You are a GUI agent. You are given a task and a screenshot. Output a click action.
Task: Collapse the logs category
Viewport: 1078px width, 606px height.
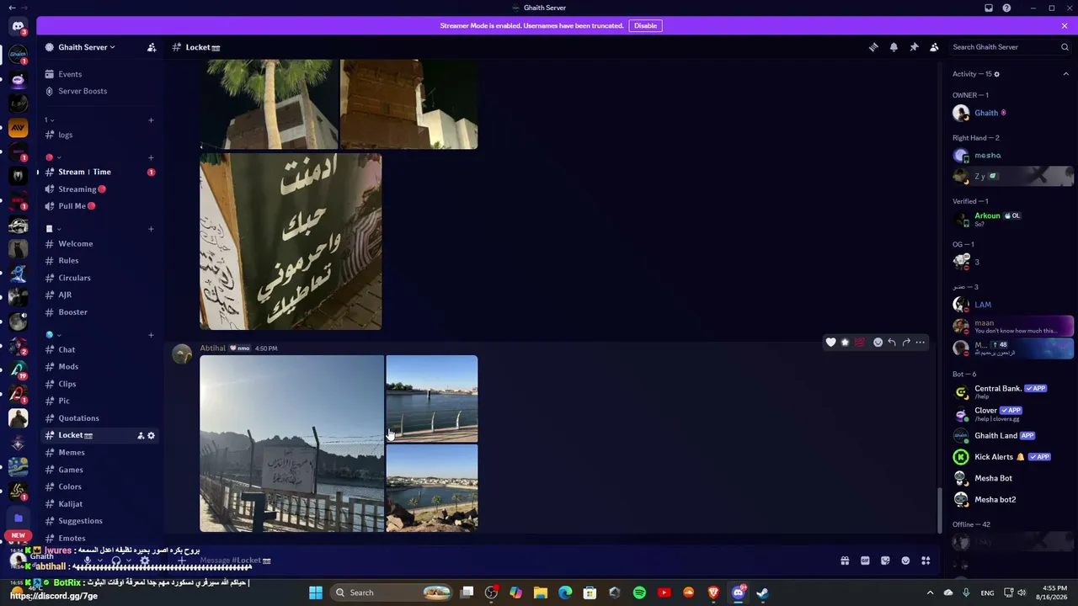tap(49, 120)
